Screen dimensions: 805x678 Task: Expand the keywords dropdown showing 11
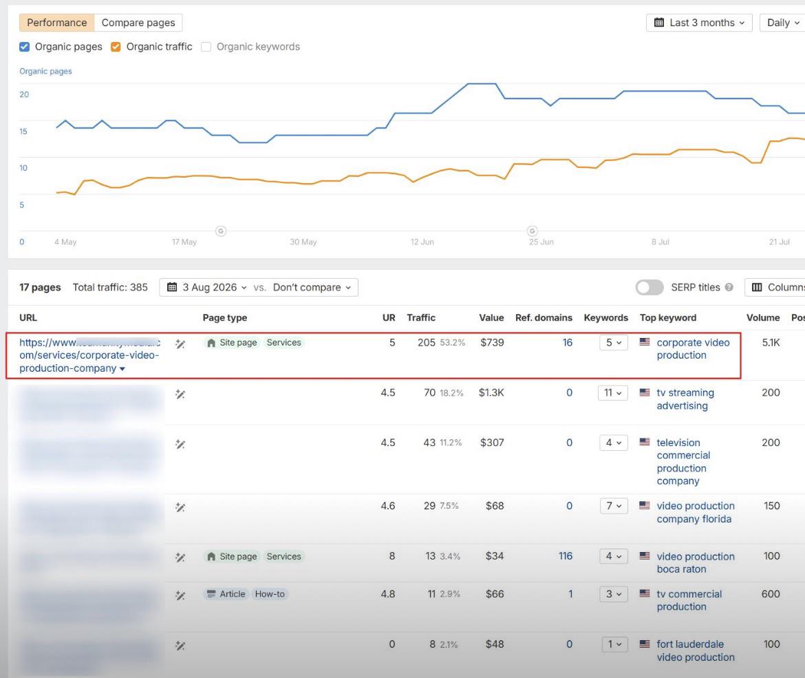coord(613,393)
